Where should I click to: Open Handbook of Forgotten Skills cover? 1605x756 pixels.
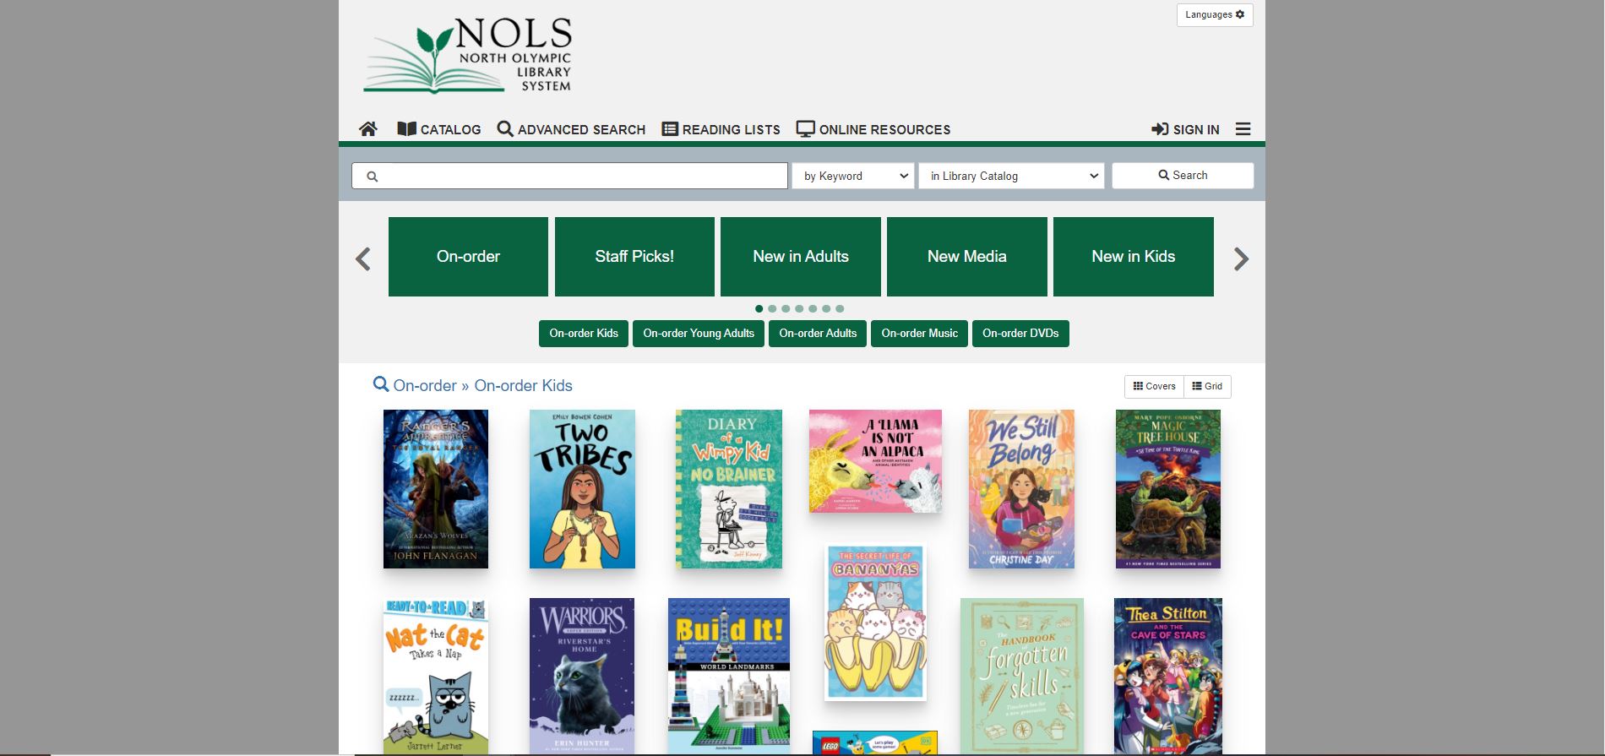coord(1022,677)
